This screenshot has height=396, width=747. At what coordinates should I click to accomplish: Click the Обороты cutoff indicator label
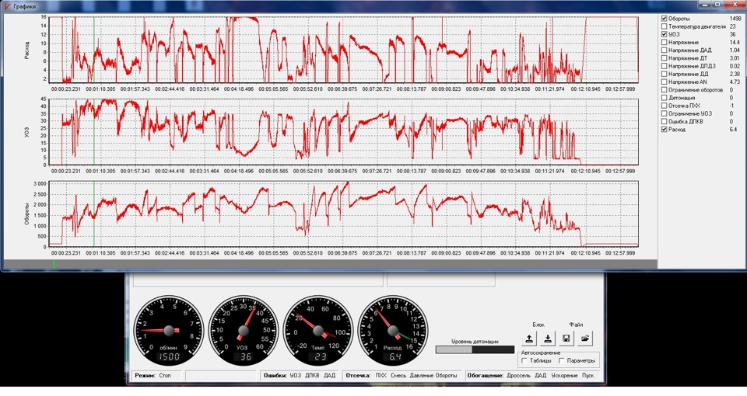tap(446, 376)
